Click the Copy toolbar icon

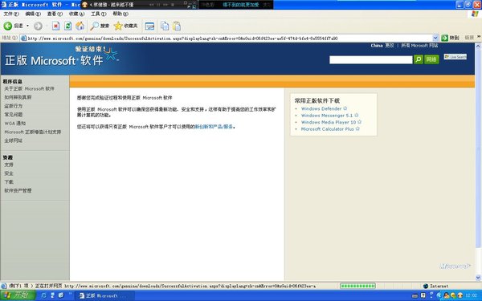pos(165,26)
